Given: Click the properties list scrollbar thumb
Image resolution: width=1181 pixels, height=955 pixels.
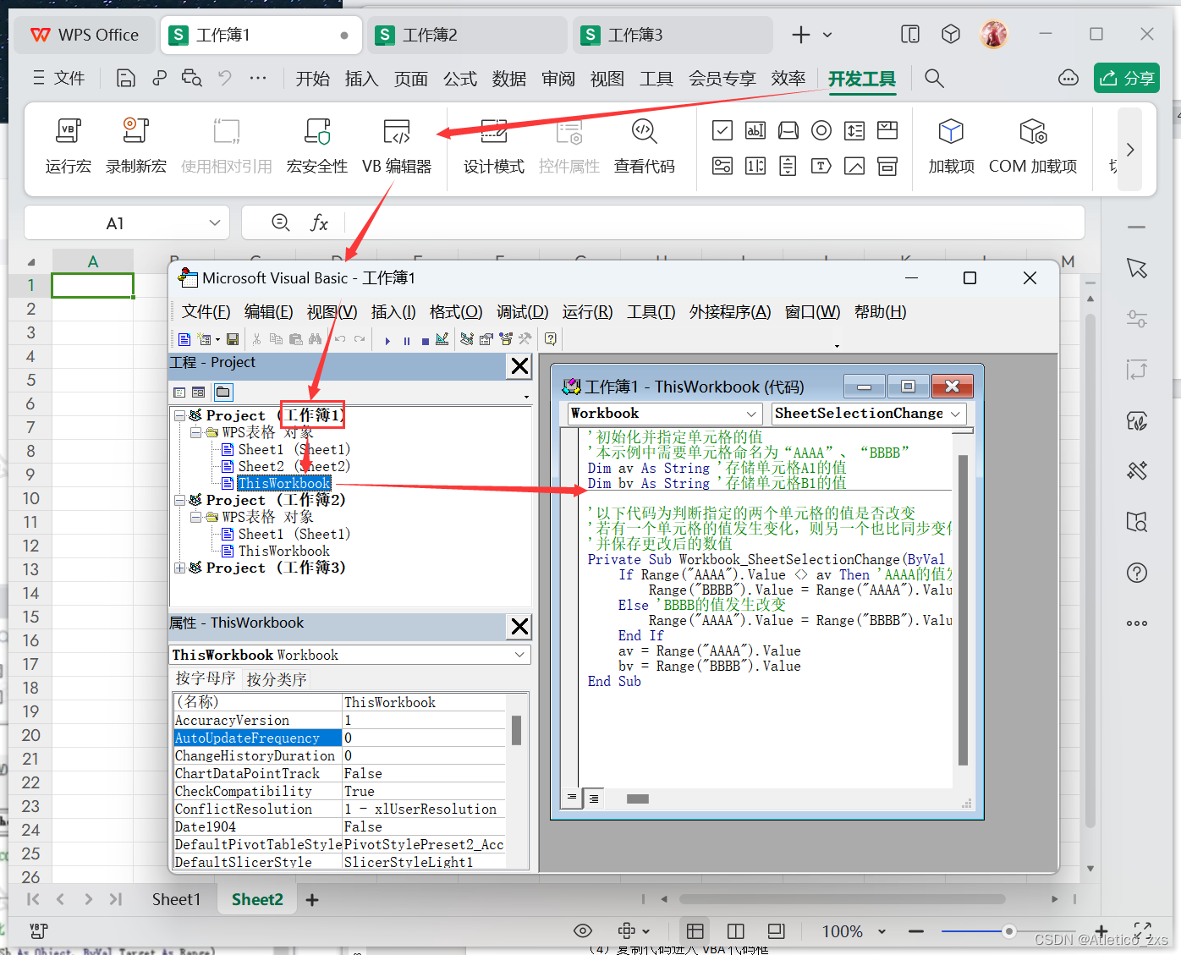Looking at the screenshot, I should pyautogui.click(x=516, y=730).
